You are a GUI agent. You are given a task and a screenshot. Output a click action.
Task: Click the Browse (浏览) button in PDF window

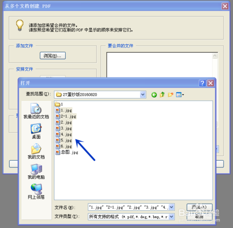click(x=53, y=55)
